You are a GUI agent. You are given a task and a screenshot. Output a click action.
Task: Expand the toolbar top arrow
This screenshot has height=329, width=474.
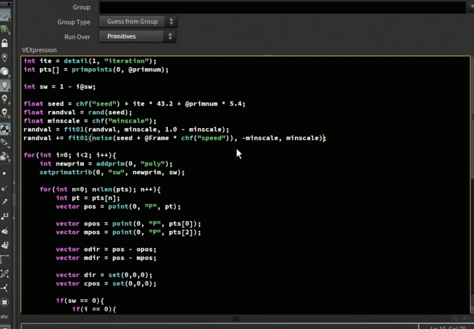[x=5, y=4]
